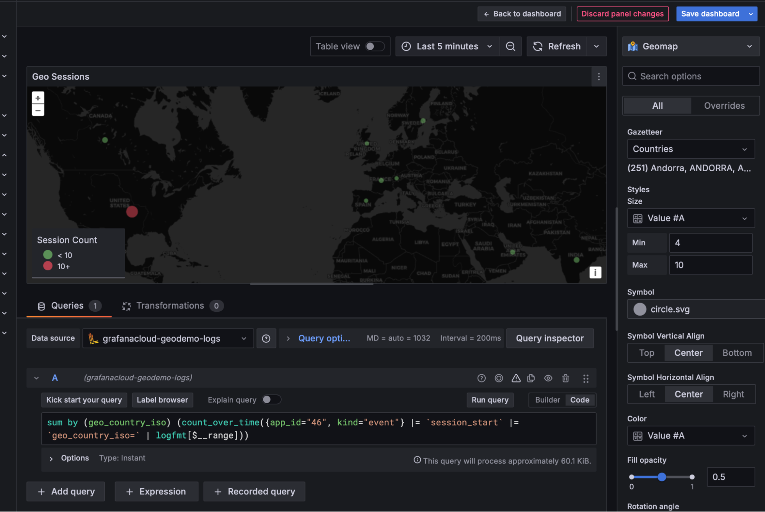Open panel menu with three dots icon
Image resolution: width=765 pixels, height=512 pixels.
599,76
